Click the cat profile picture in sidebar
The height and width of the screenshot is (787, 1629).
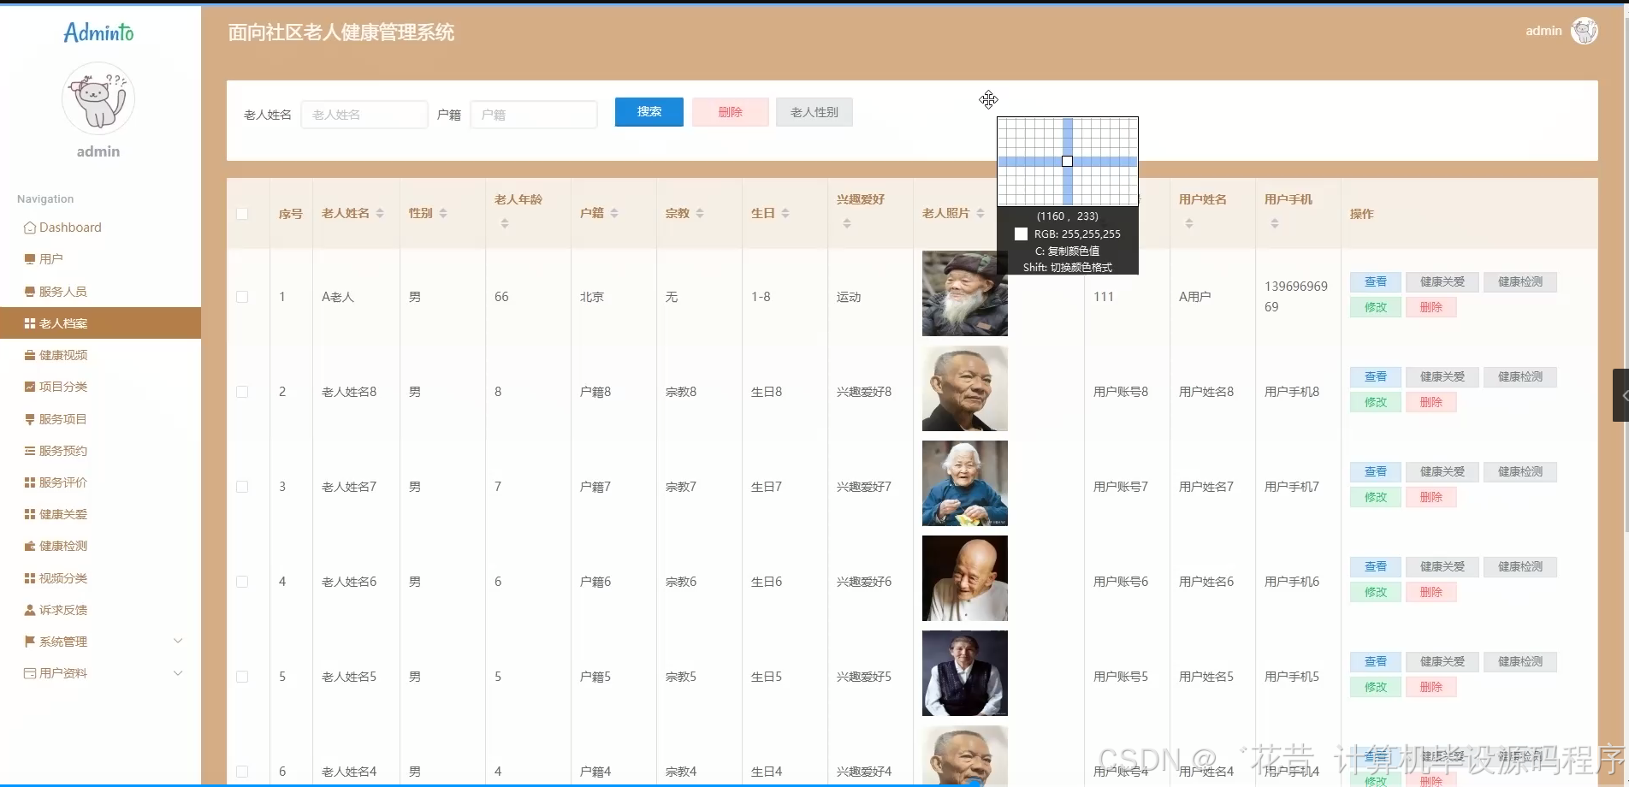coord(98,98)
